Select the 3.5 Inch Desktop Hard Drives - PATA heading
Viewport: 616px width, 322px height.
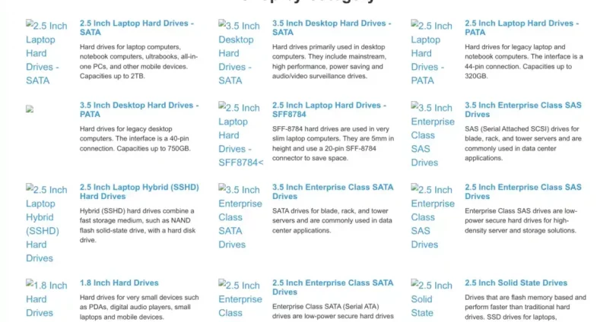[x=138, y=110]
